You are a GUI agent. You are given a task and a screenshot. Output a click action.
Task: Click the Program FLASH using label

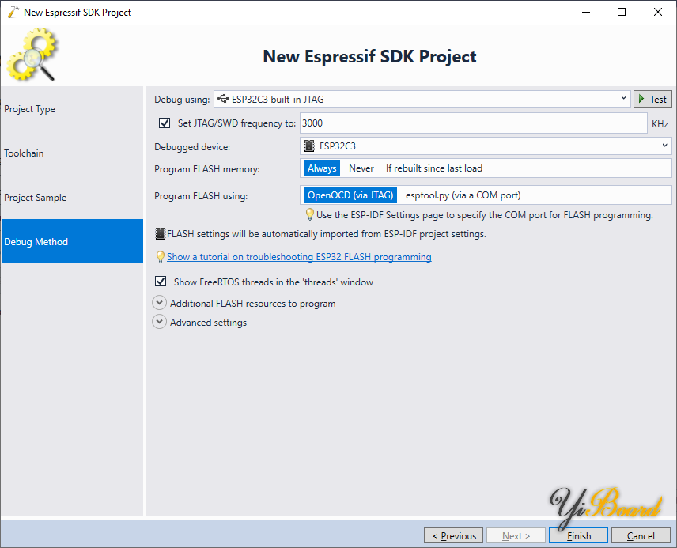[x=201, y=196]
